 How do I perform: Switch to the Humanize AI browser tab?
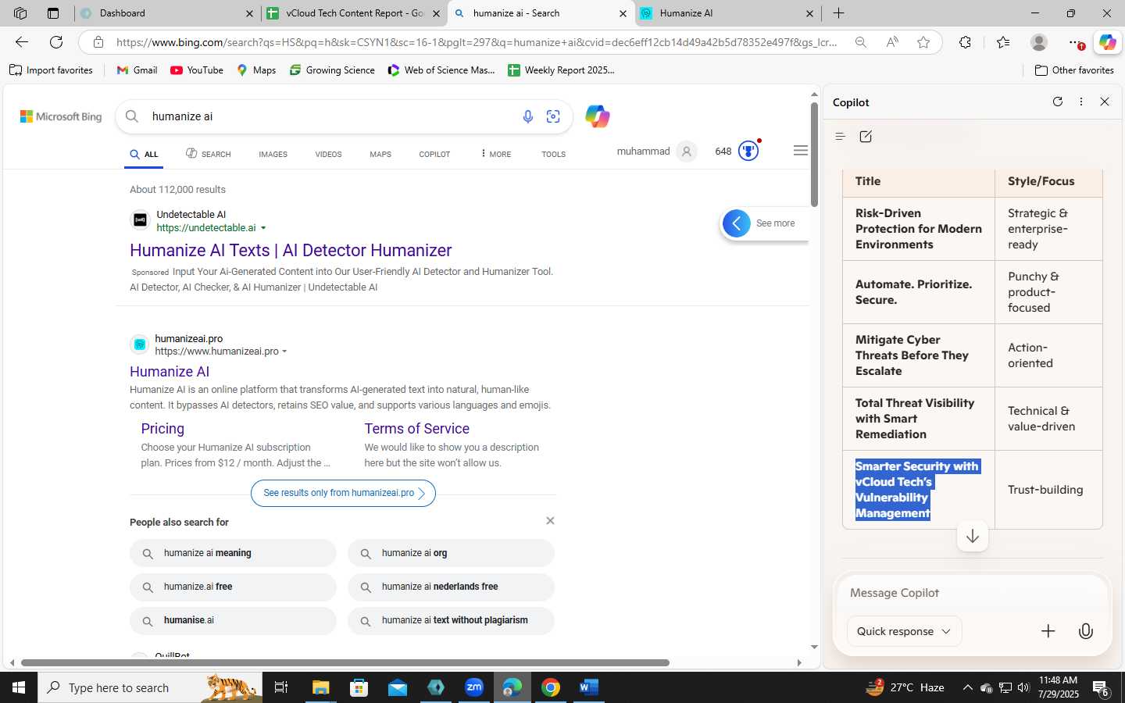[727, 13]
